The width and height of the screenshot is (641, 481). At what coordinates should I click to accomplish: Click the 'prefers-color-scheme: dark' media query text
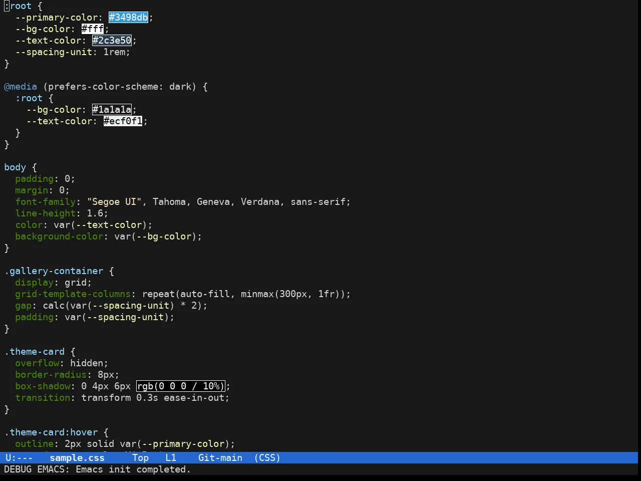click(x=120, y=87)
